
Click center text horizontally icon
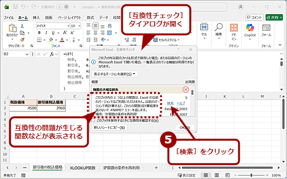(x=96, y=33)
